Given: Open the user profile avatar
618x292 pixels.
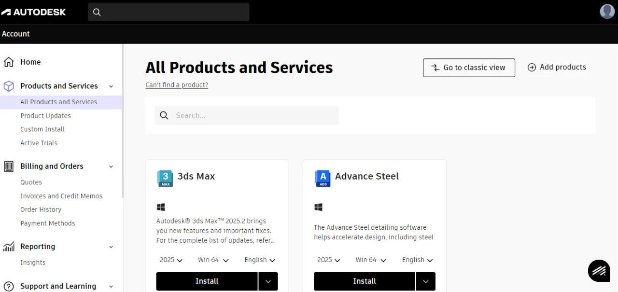Looking at the screenshot, I should coord(607,12).
